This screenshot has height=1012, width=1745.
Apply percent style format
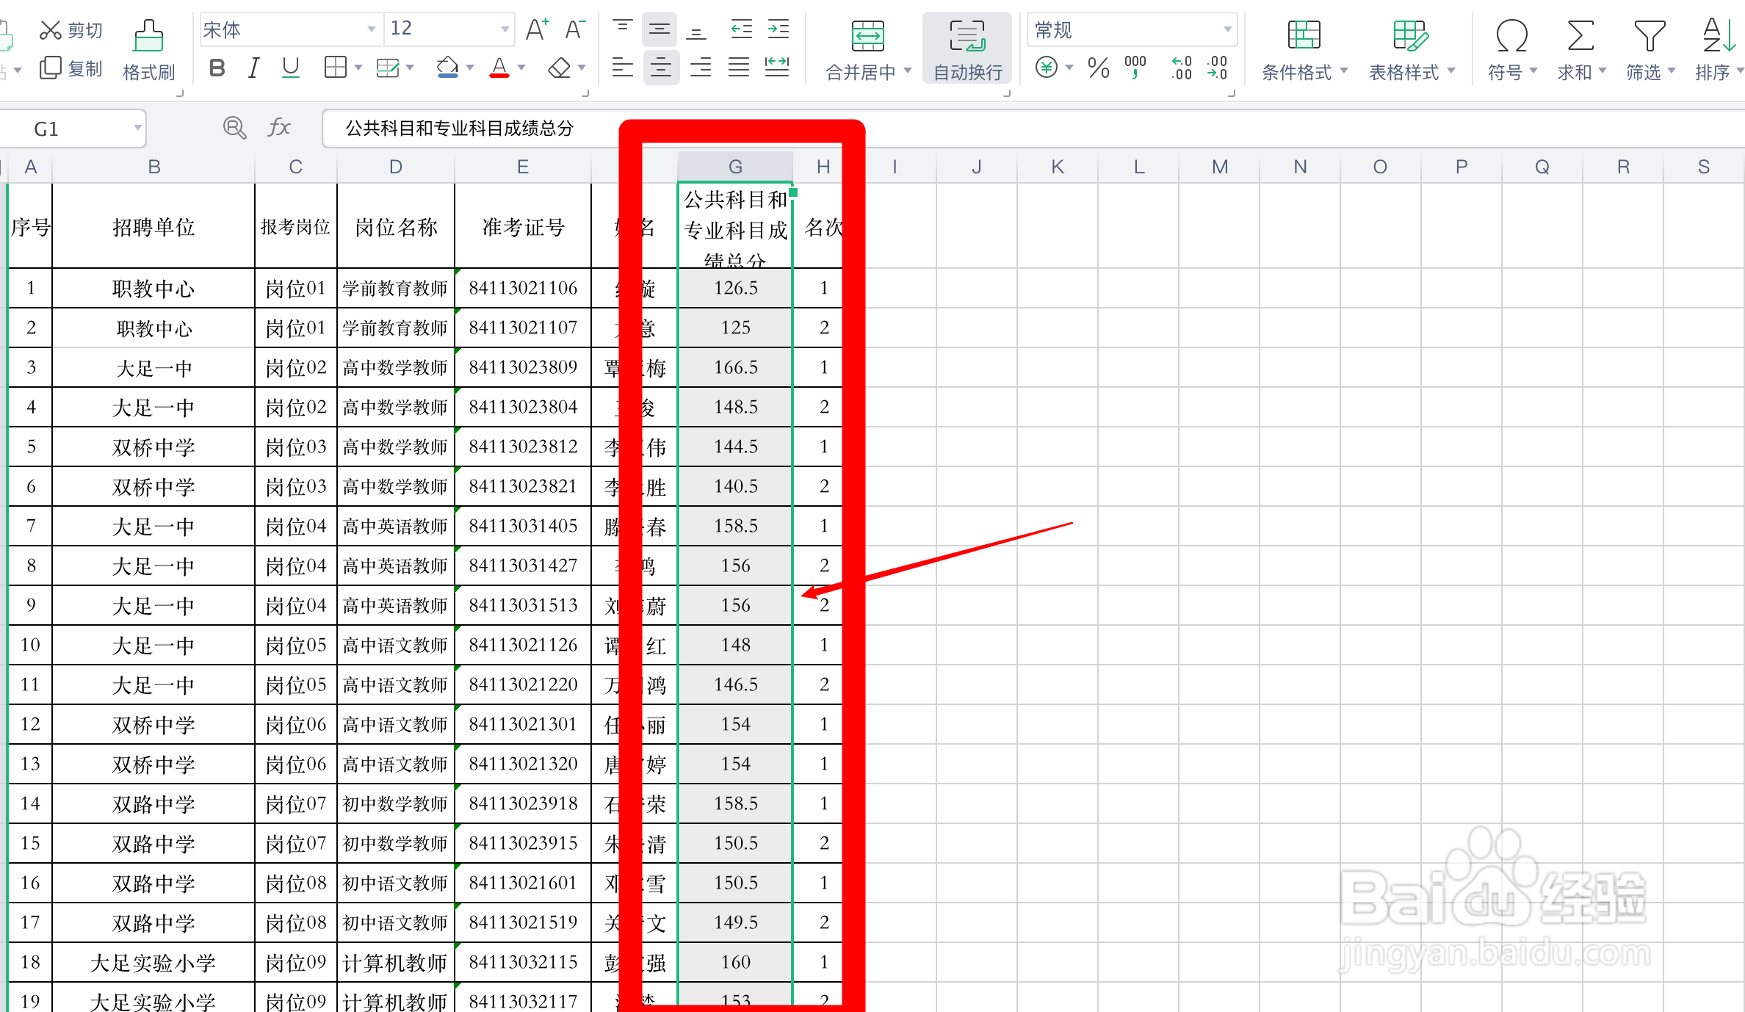point(1098,68)
